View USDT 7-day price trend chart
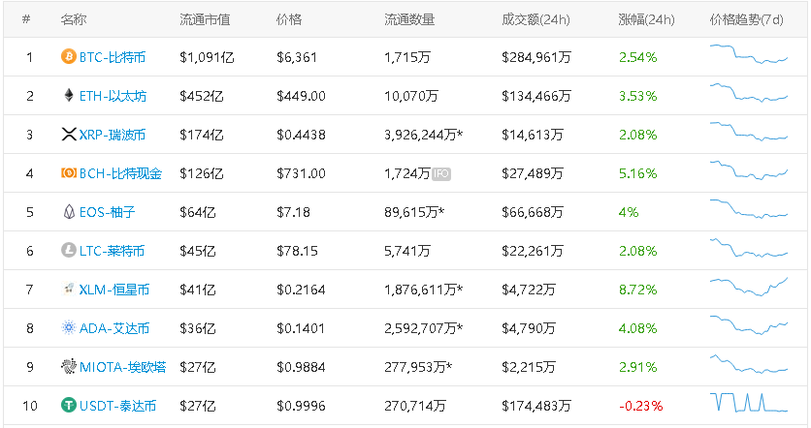The image size is (811, 428). pos(749,402)
